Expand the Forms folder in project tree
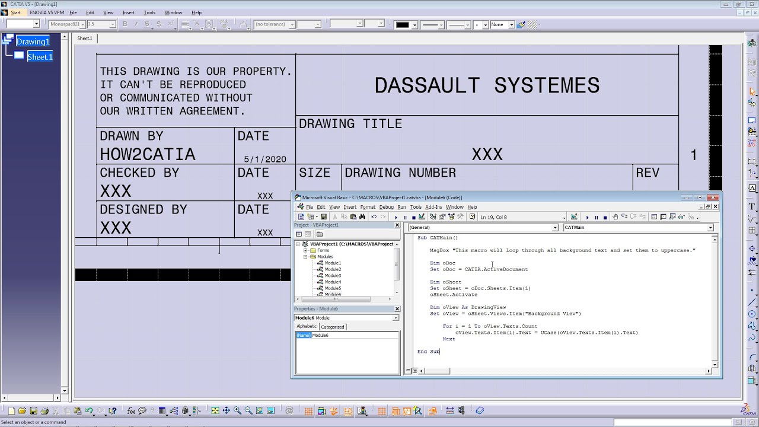759x427 pixels. pos(306,250)
